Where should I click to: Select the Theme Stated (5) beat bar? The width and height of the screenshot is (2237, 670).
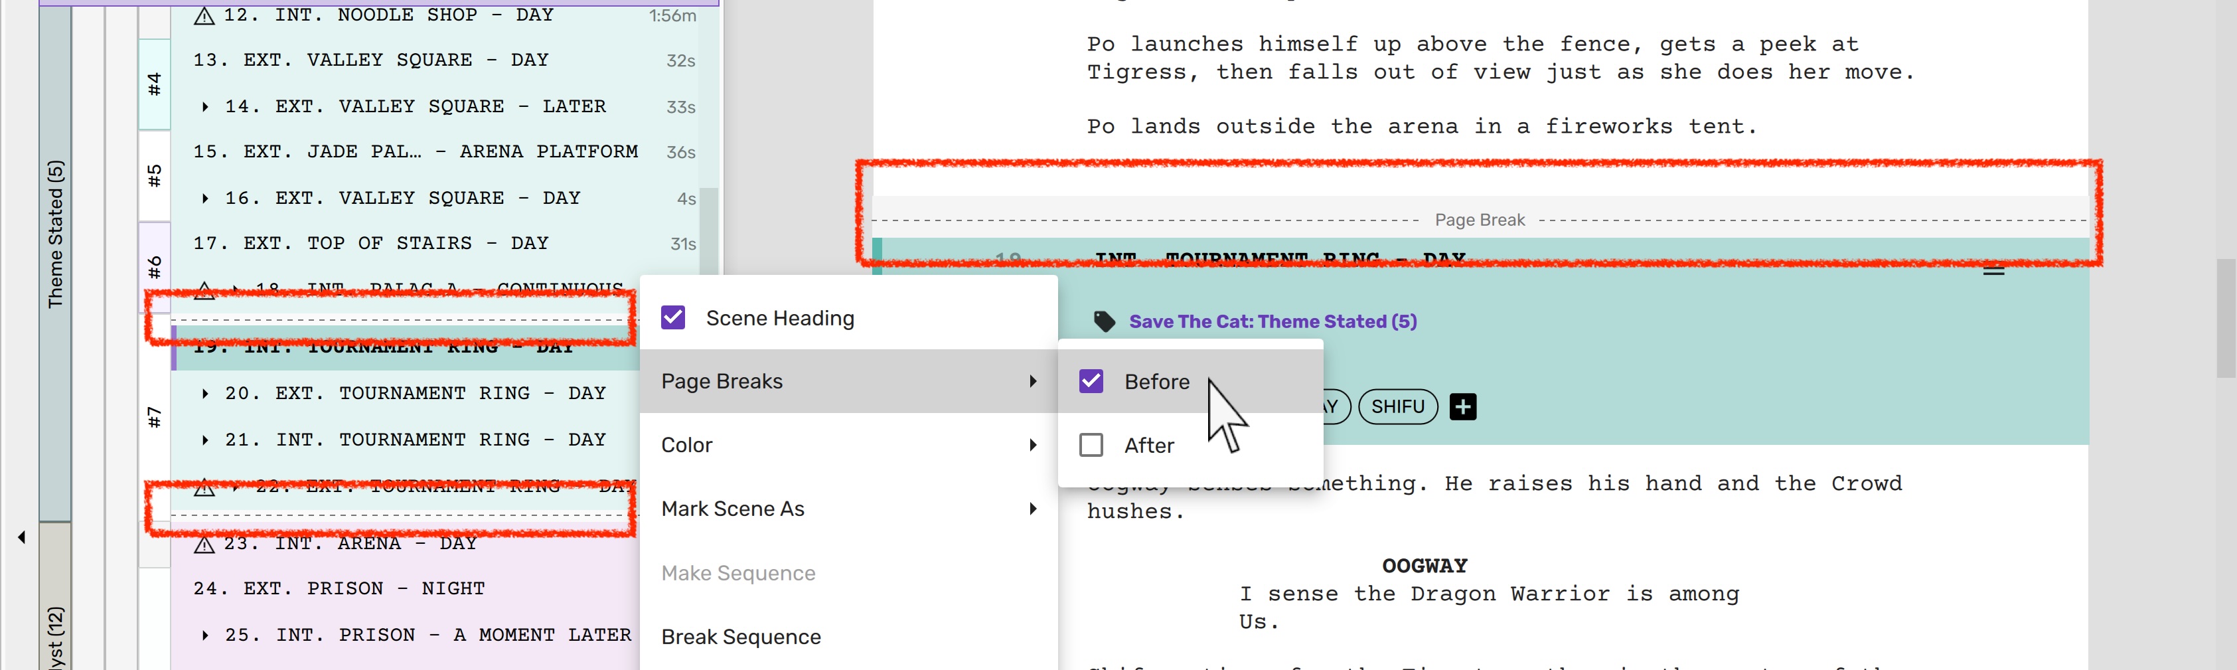pyautogui.click(x=56, y=234)
